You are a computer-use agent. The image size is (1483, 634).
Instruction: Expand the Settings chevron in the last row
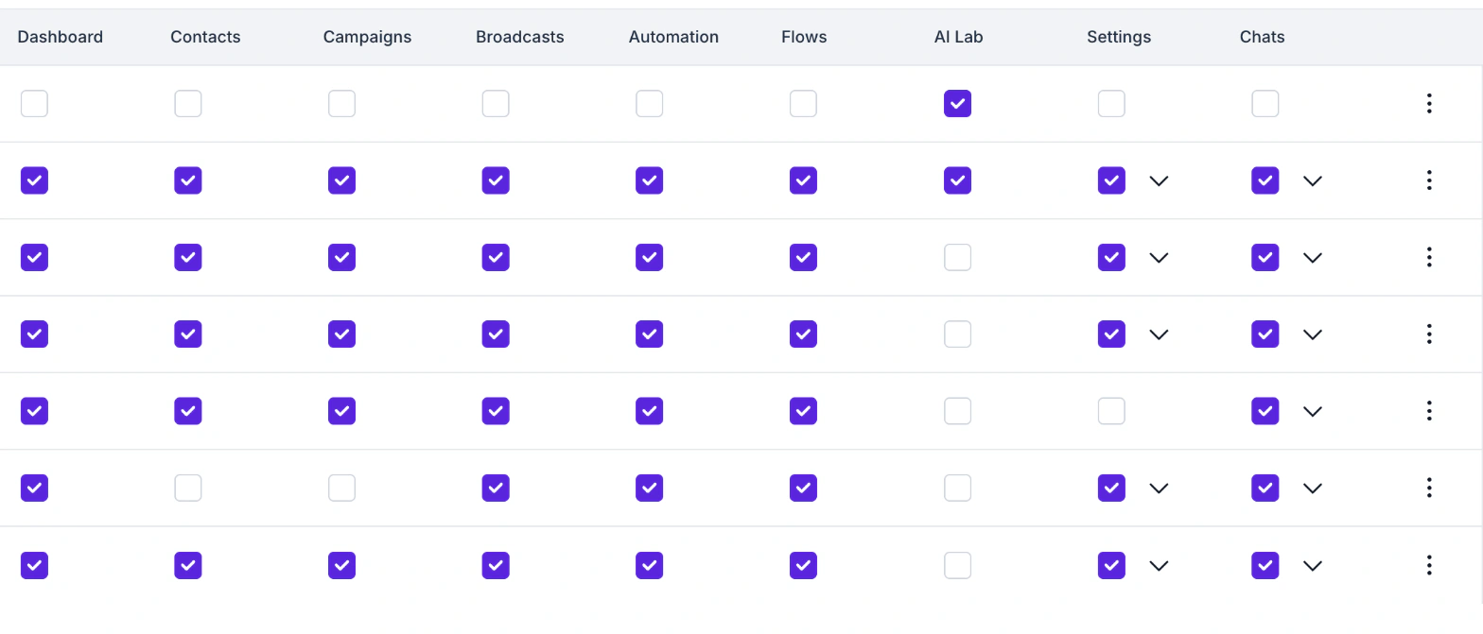coord(1159,566)
